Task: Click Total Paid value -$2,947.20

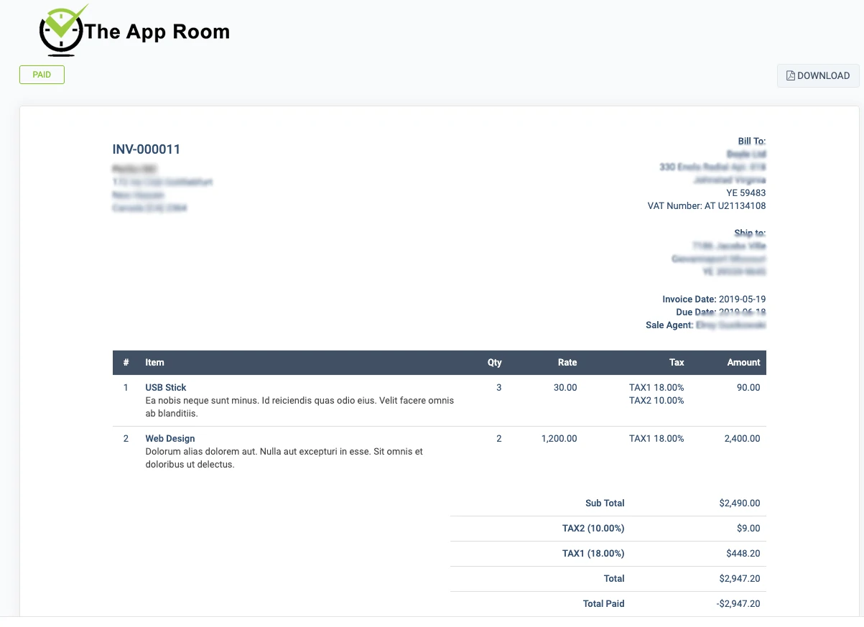Action: pyautogui.click(x=738, y=604)
